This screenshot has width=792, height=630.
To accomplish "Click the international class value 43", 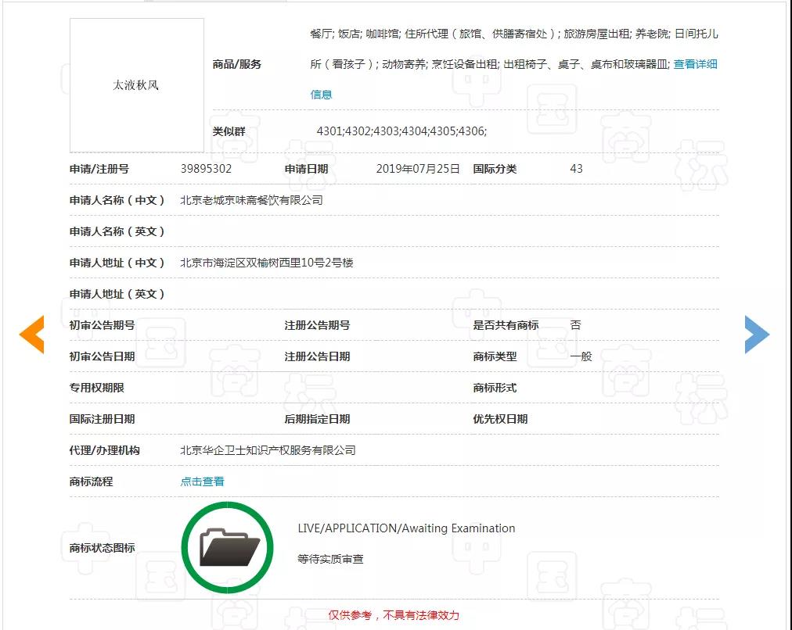I will coord(576,169).
